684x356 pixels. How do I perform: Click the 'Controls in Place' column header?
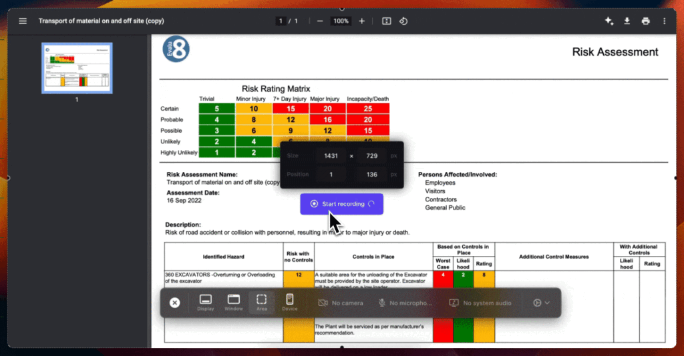[373, 257]
